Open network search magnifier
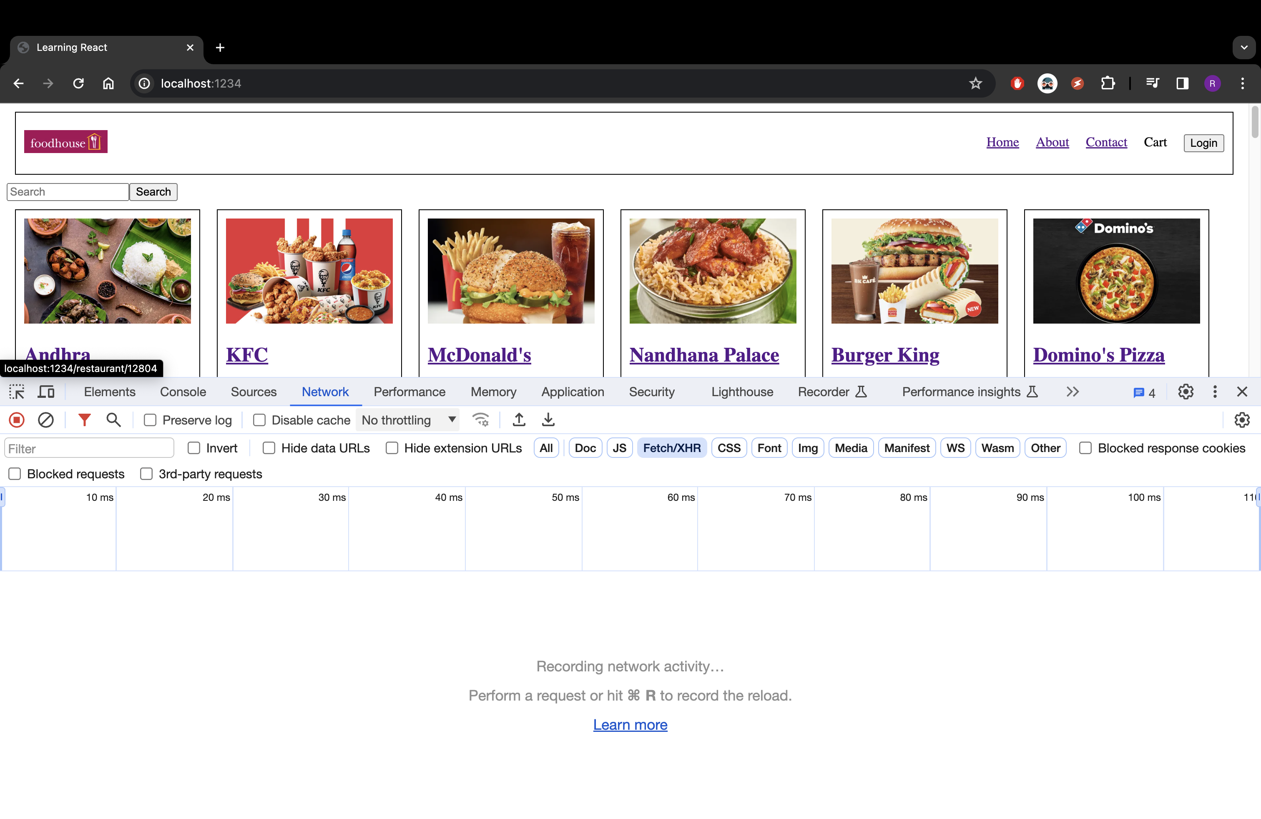 pyautogui.click(x=113, y=420)
